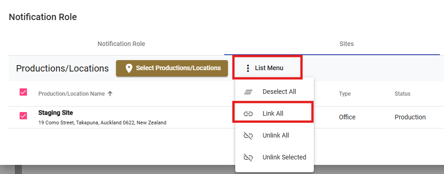Sort by Production/Location Name column
Viewport: 444px width, 174px height.
72,94
